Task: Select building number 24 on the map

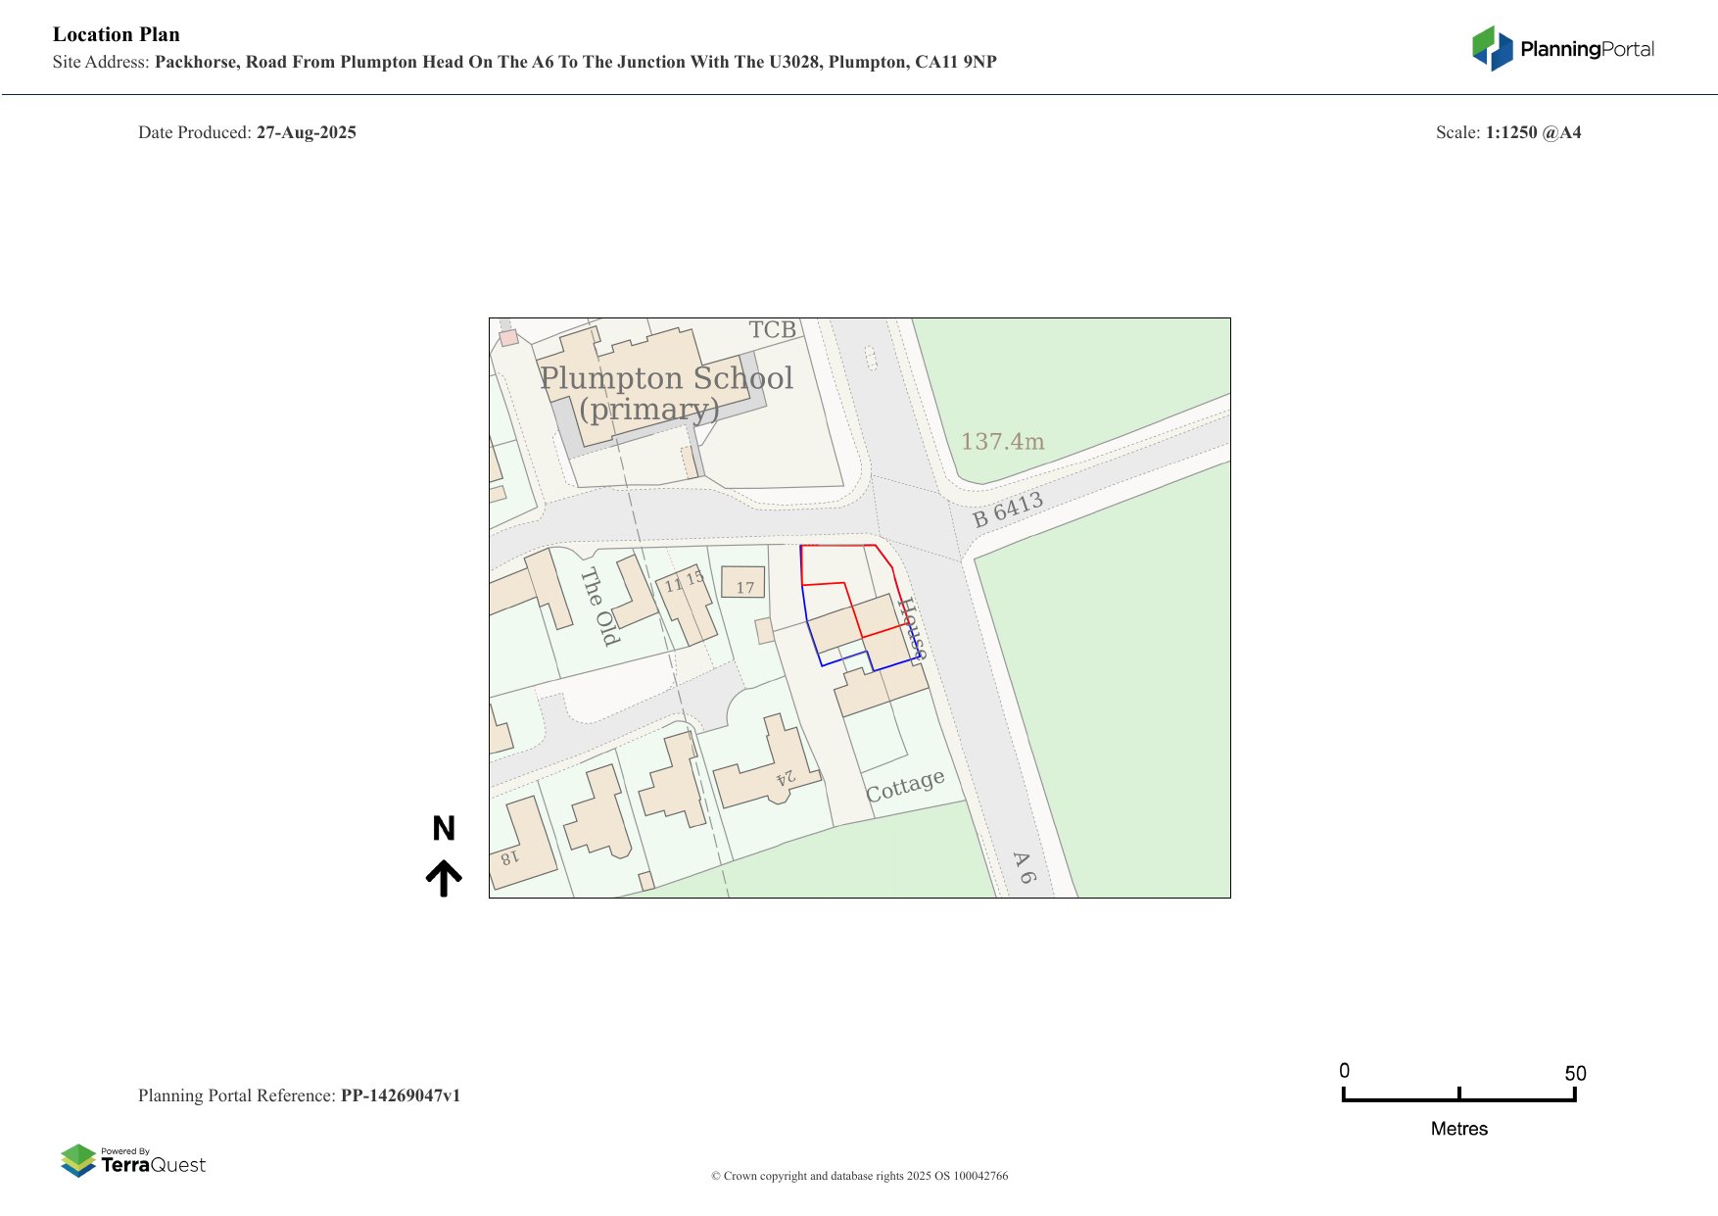Action: pos(785,778)
